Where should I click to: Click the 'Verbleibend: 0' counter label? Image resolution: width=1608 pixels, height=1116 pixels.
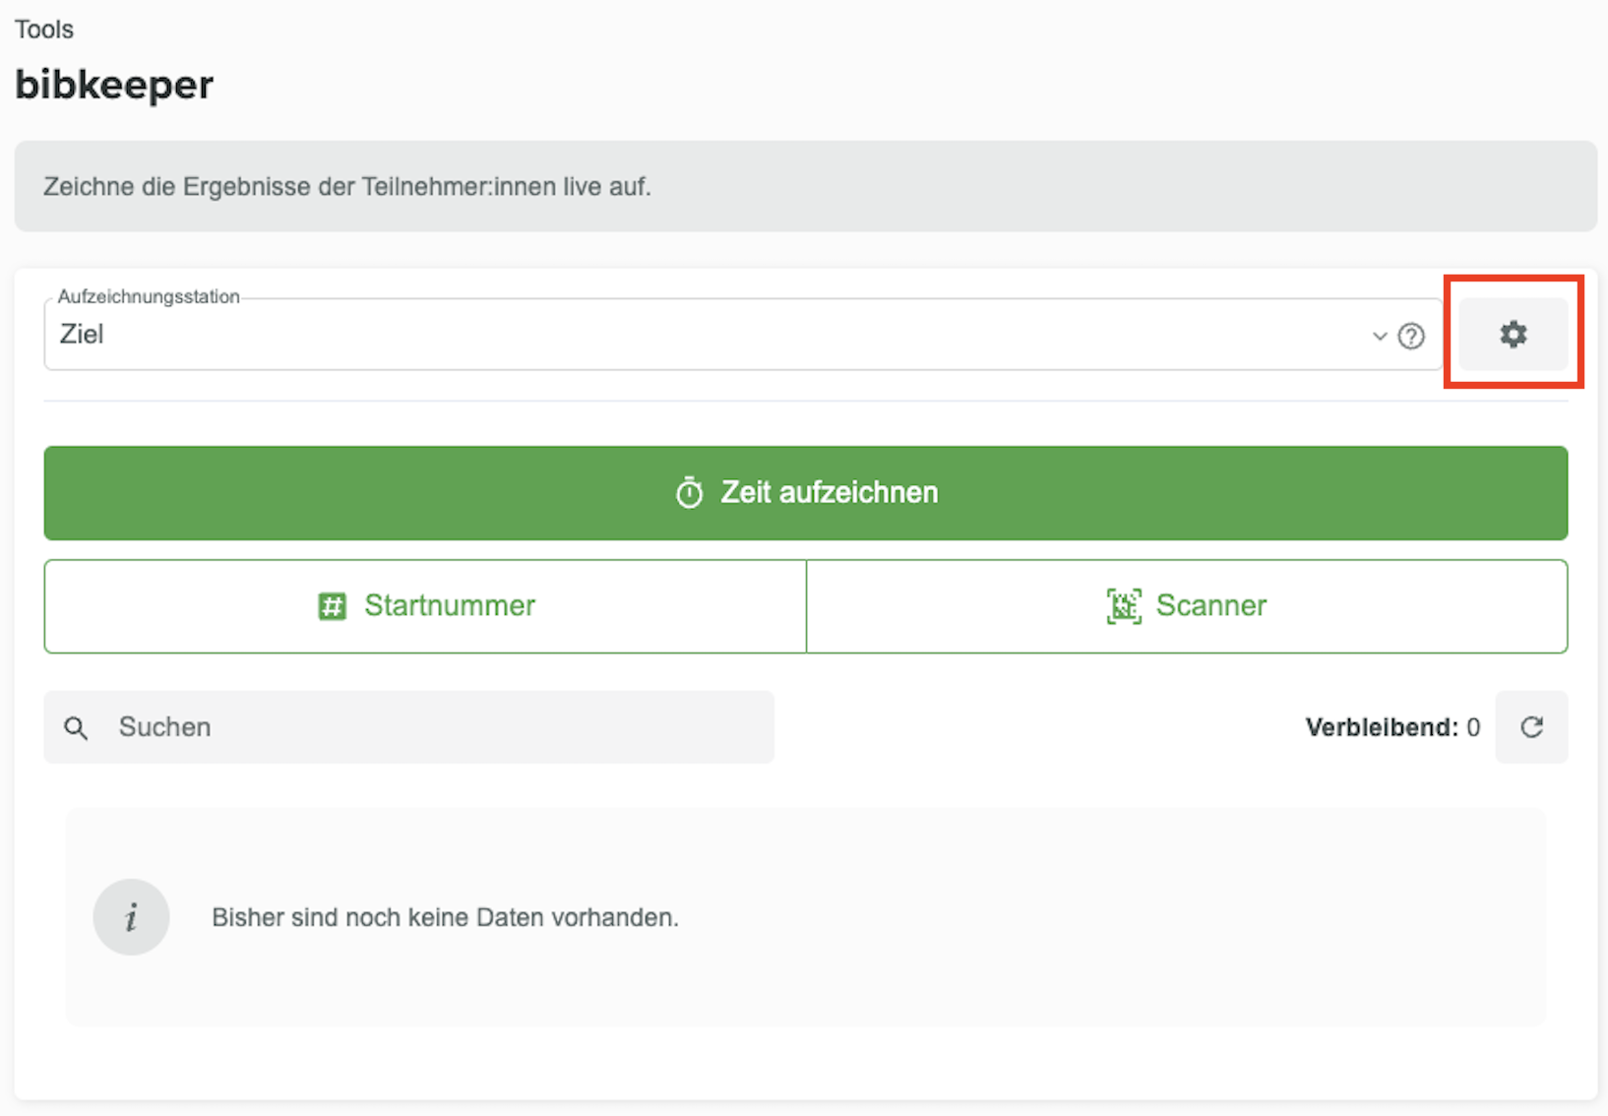coord(1392,727)
